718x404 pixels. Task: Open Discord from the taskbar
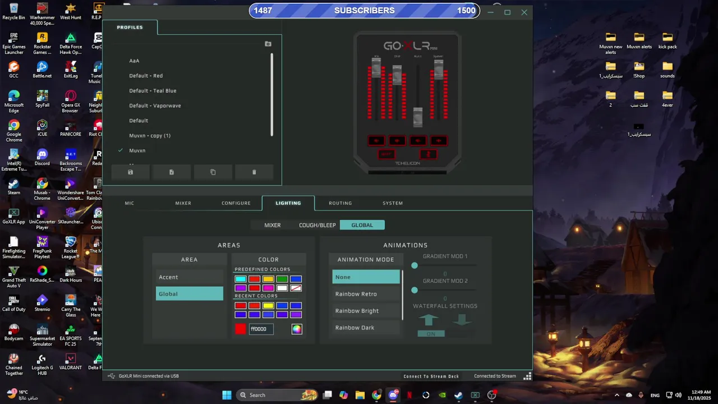(x=393, y=395)
